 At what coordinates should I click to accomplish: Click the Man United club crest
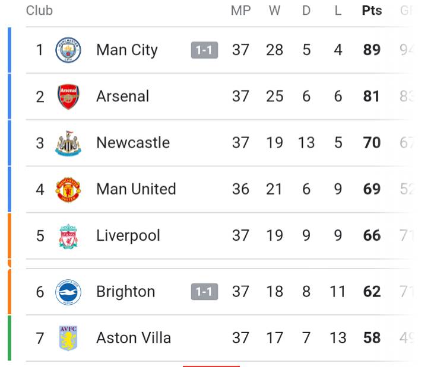(x=68, y=189)
